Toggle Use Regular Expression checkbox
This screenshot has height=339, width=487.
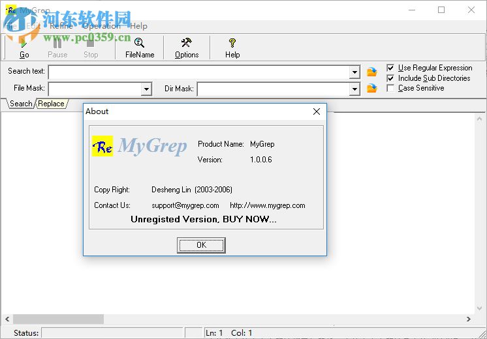point(390,68)
